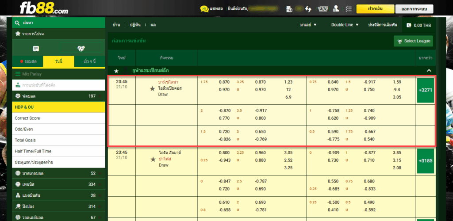Click the Mix Parlay stacked lines icon
Screen dimensions: 453x221
point(18,74)
